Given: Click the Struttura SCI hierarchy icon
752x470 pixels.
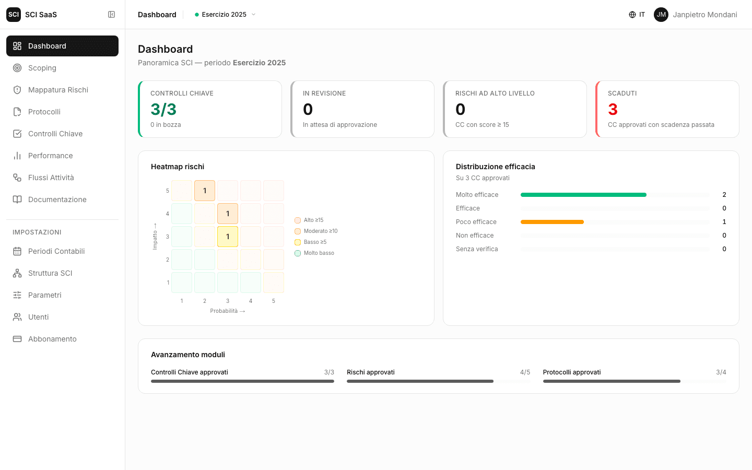Looking at the screenshot, I should click(17, 273).
